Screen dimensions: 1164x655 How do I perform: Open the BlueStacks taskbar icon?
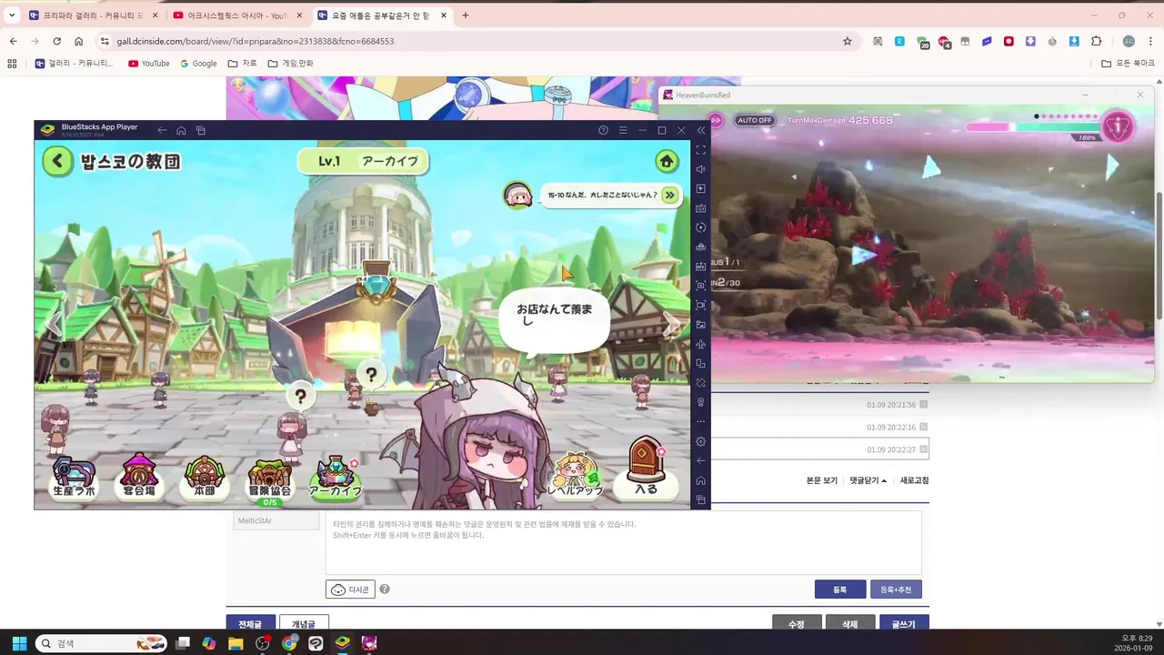coord(342,643)
